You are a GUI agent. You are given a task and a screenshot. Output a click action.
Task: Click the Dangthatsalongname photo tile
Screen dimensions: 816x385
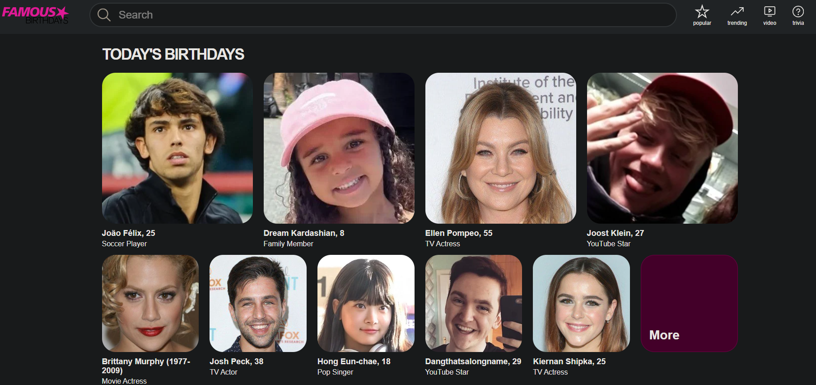(x=473, y=303)
